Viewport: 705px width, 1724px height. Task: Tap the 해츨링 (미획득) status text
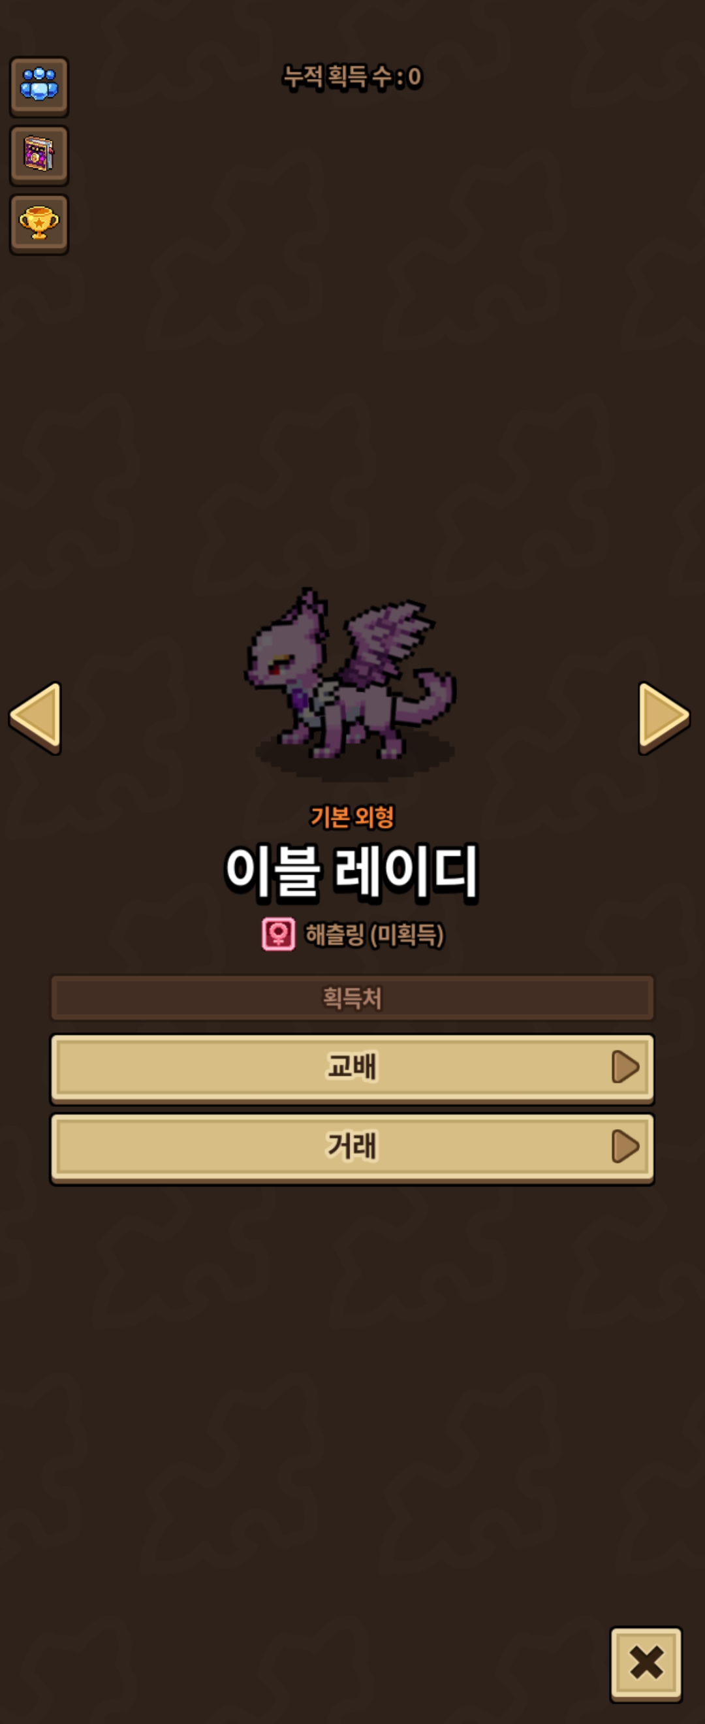(375, 935)
